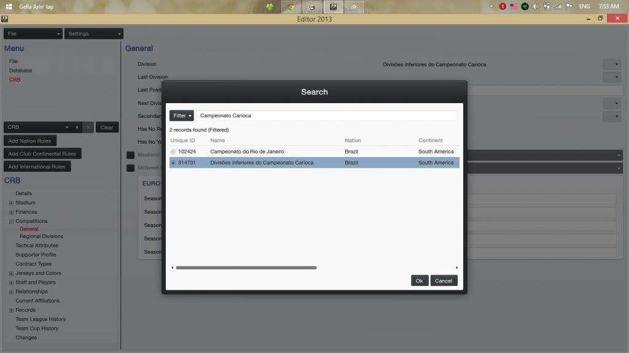The image size is (629, 353).
Task: Click the search text field
Action: 327,115
